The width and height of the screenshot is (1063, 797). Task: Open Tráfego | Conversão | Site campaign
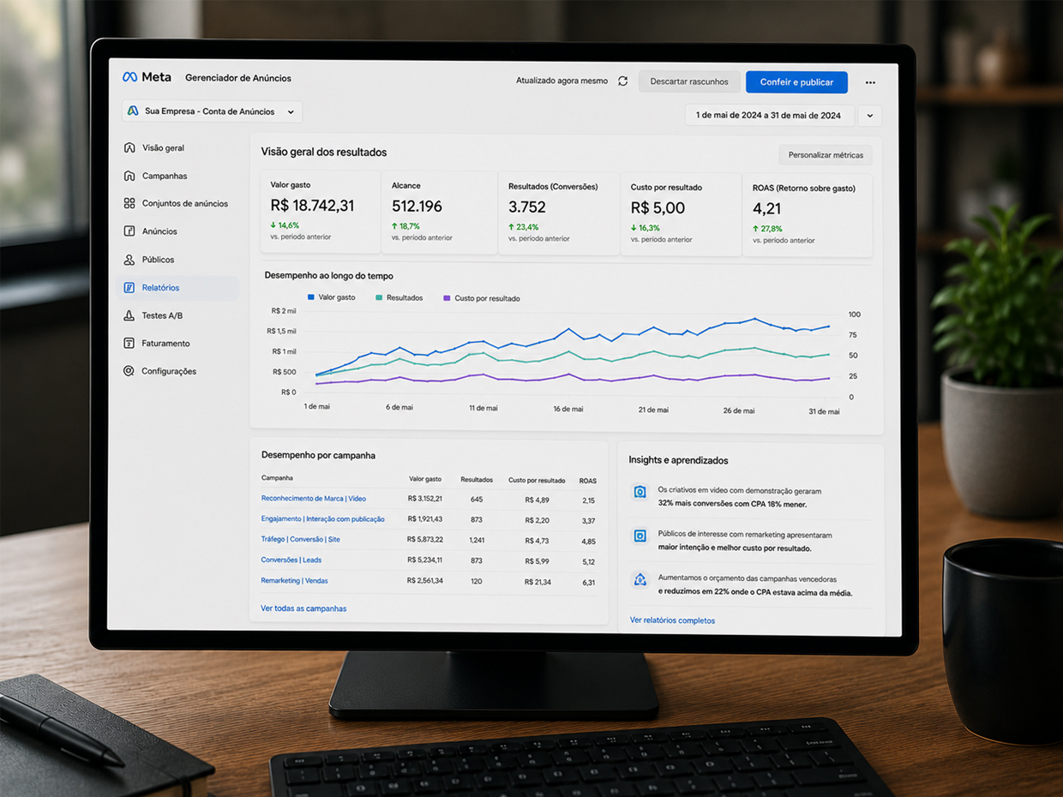300,539
